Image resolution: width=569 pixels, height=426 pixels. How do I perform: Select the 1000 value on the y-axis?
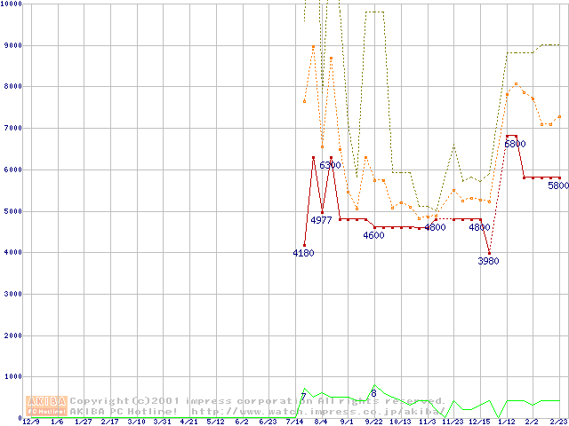point(13,377)
